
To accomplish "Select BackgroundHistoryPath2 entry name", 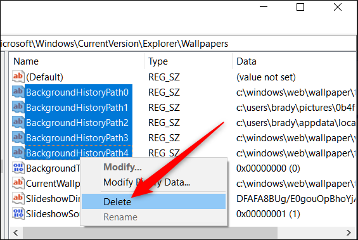I will (77, 123).
